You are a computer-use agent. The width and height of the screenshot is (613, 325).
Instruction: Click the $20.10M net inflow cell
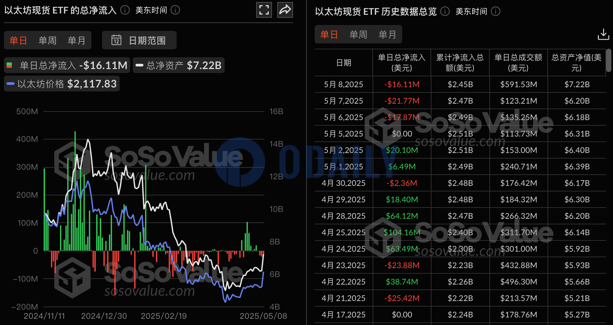pyautogui.click(x=402, y=150)
